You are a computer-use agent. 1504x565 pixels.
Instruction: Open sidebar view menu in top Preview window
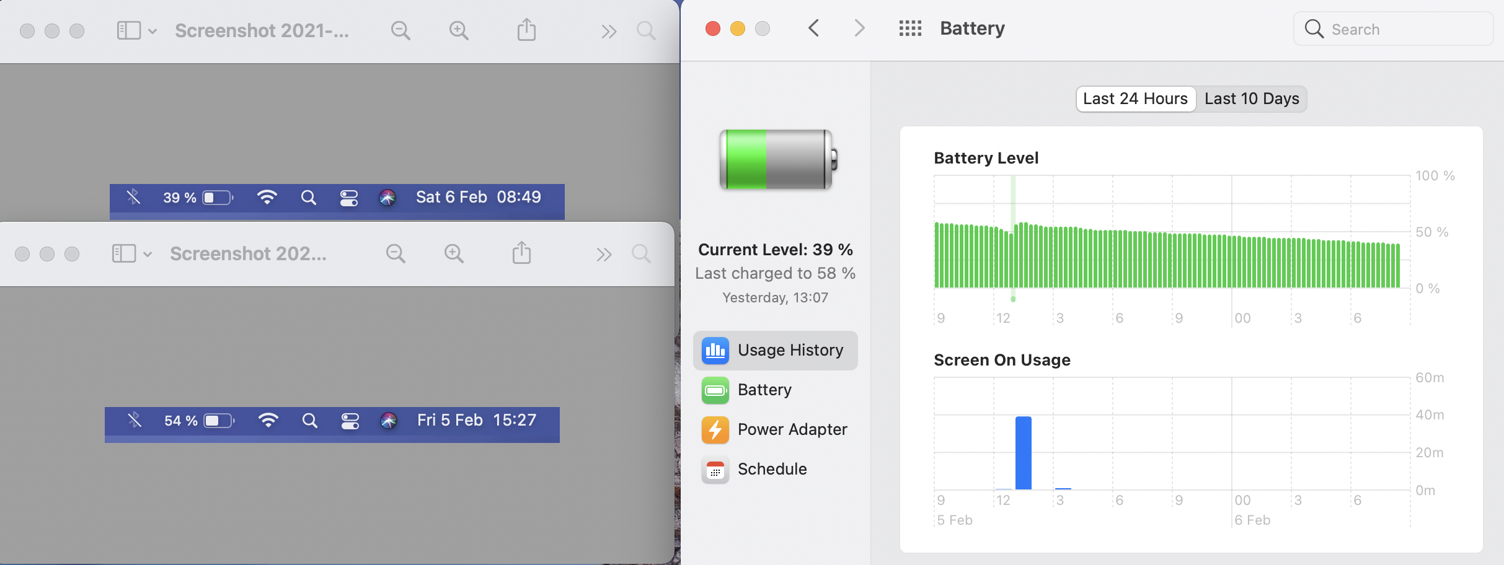pos(136,30)
